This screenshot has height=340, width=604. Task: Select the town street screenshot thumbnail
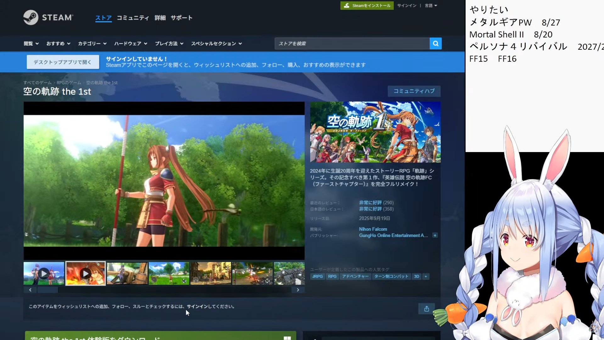[x=211, y=274]
